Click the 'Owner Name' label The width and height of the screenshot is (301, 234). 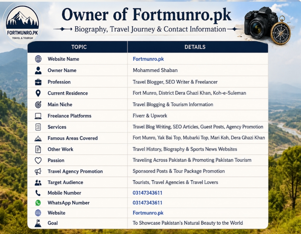[62, 71]
